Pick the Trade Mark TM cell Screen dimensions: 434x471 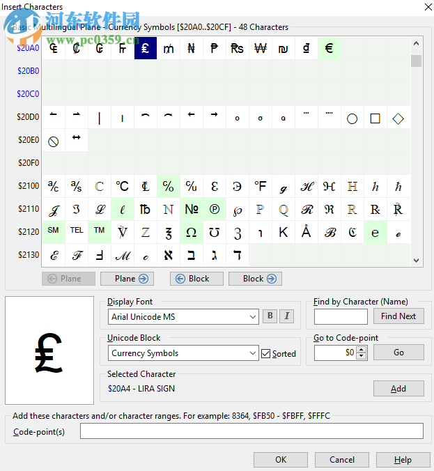100,232
